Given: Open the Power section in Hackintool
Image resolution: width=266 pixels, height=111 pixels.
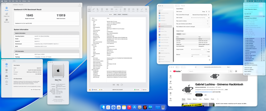Looking at the screenshot, I should (133, 10).
